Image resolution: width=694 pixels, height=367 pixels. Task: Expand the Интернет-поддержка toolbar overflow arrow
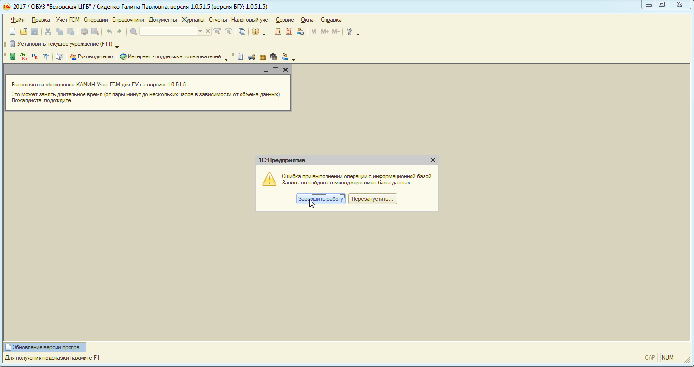tap(226, 59)
